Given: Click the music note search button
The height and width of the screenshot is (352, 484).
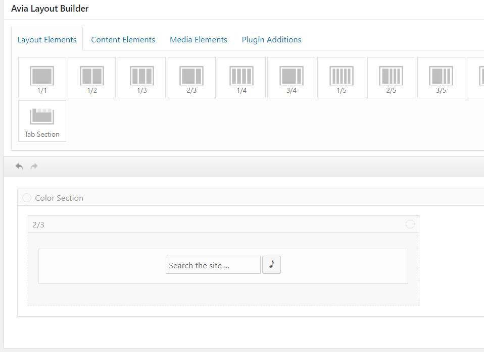Looking at the screenshot, I should pyautogui.click(x=272, y=265).
